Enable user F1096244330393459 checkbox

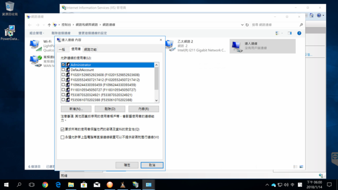pyautogui.click(x=63, y=85)
